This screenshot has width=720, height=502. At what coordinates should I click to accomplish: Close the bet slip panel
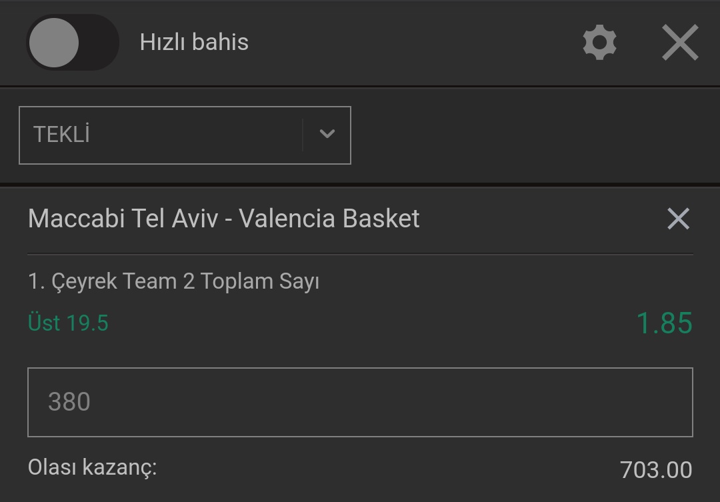pos(680,42)
